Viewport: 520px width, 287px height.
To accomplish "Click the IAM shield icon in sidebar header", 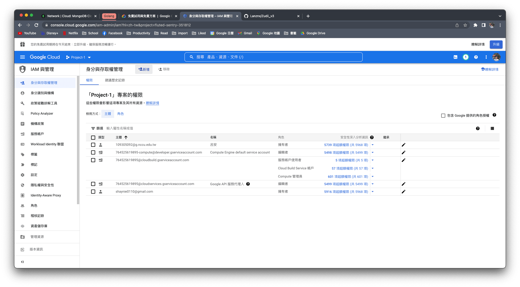I will (x=23, y=69).
